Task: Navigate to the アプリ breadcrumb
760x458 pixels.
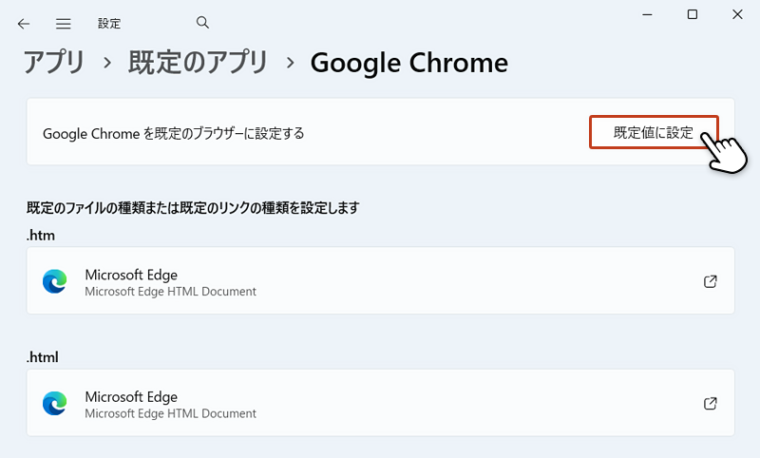Action: pyautogui.click(x=54, y=63)
